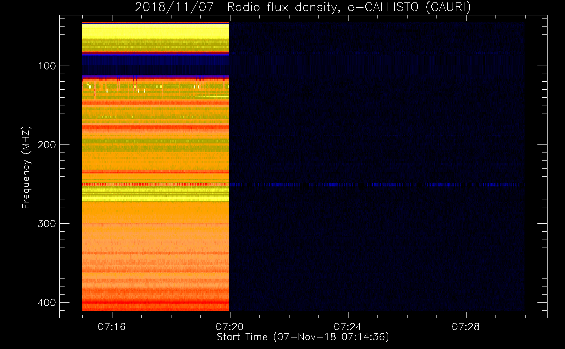Viewport: 565px width, 349px height.
Task: Click the 07:24 time tick label
Action: coord(347,327)
